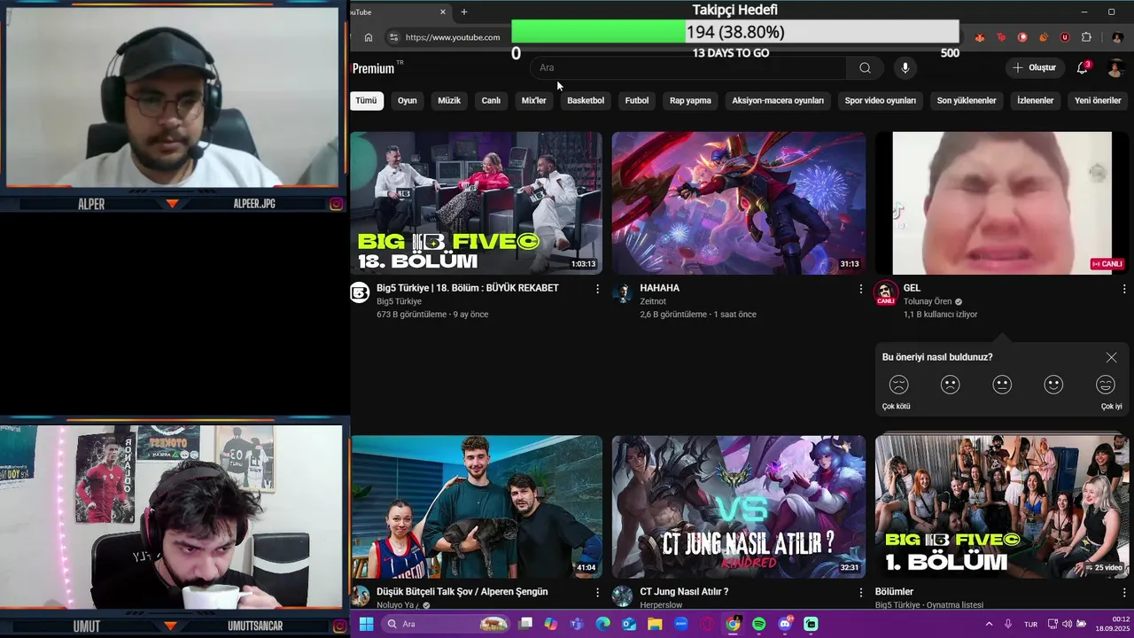Click the dark red U extension icon
The height and width of the screenshot is (638, 1134).
[1065, 37]
